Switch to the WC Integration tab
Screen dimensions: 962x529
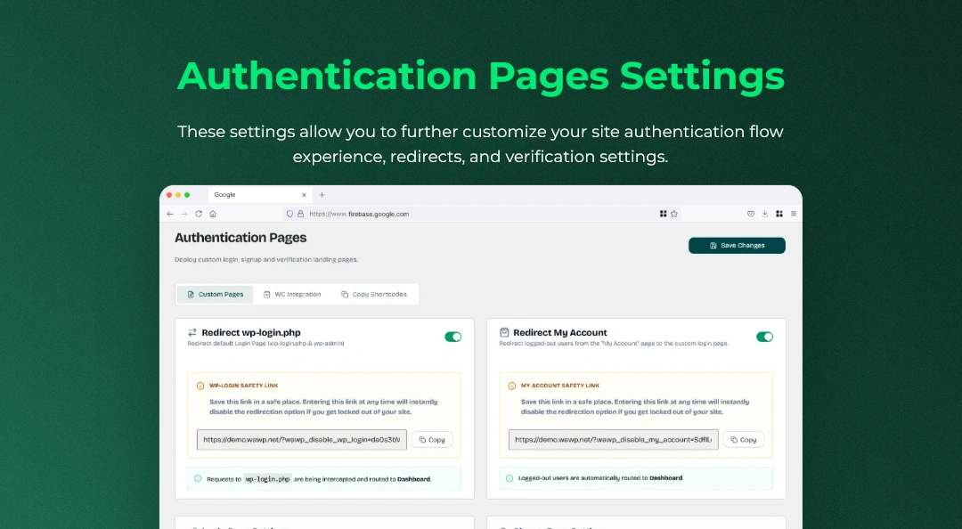click(292, 294)
